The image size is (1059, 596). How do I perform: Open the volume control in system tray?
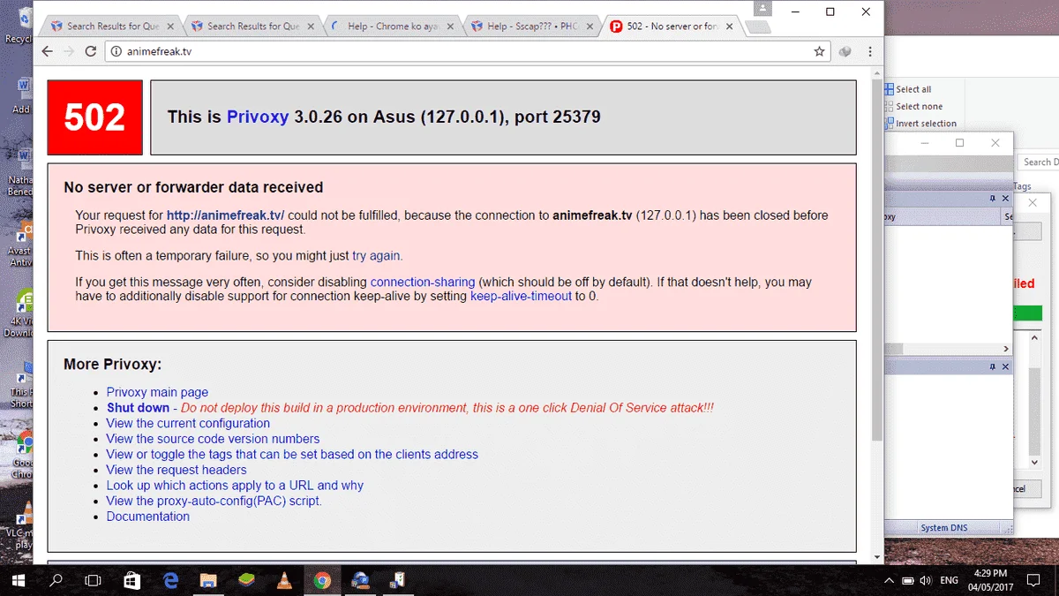click(x=926, y=580)
